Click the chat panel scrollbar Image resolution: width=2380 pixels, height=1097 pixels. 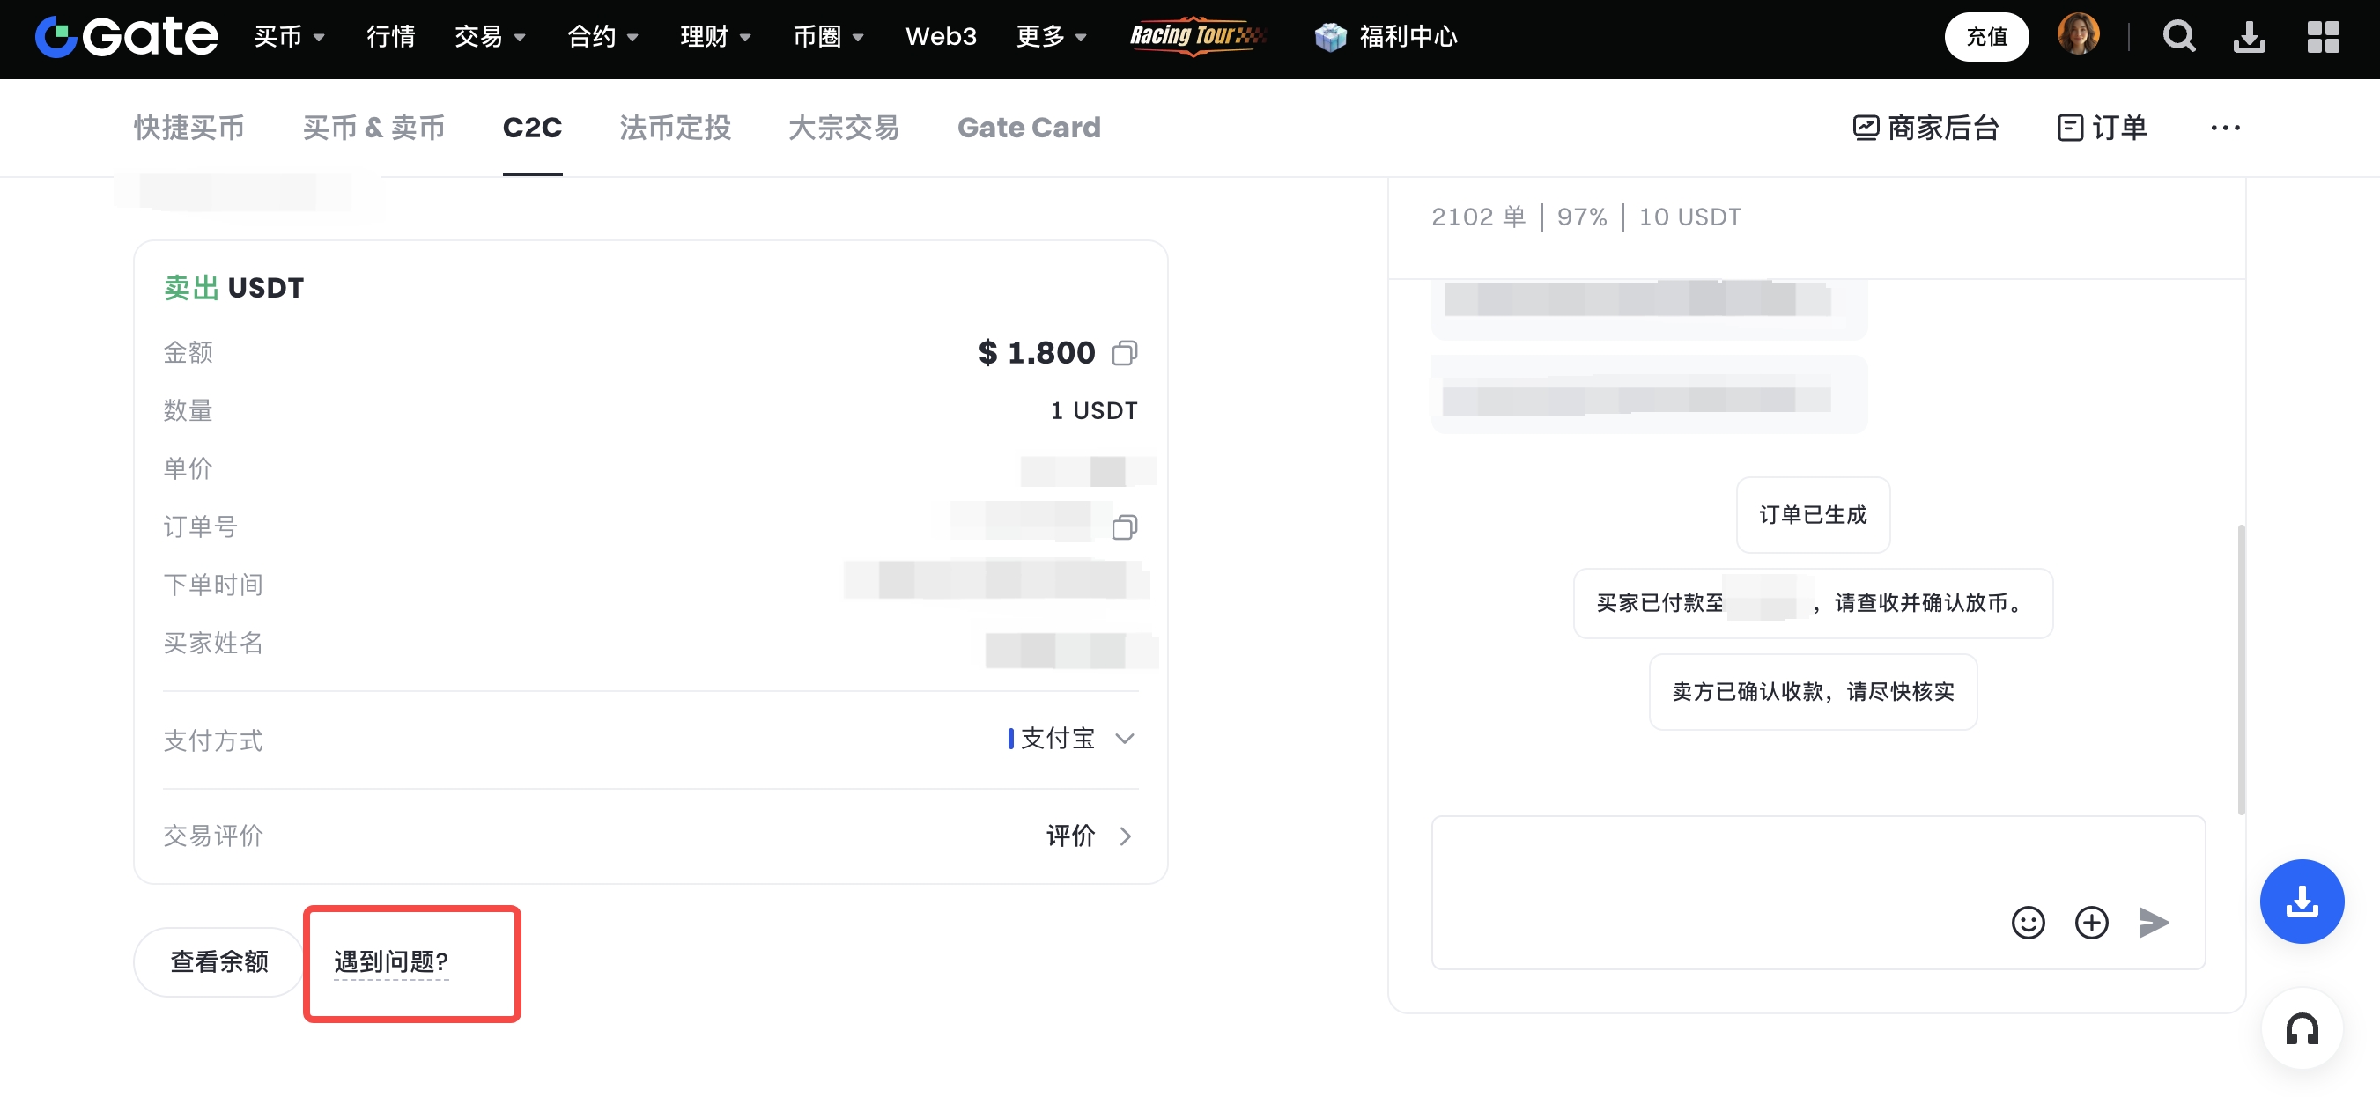(2241, 669)
